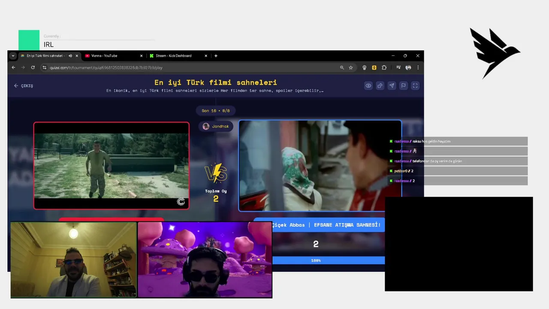The image size is (549, 309).
Task: Close the Vienna - YouTube tab
Action: click(x=141, y=56)
